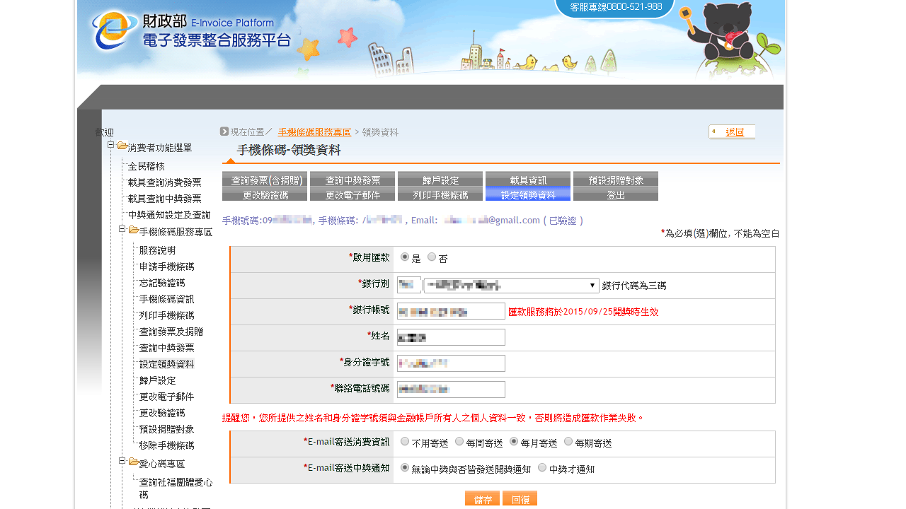The height and width of the screenshot is (509, 906).
Task: Click the 返回 back button
Action: 733,132
